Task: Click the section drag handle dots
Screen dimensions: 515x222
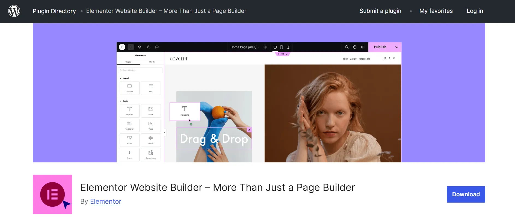Action: pos(283,54)
